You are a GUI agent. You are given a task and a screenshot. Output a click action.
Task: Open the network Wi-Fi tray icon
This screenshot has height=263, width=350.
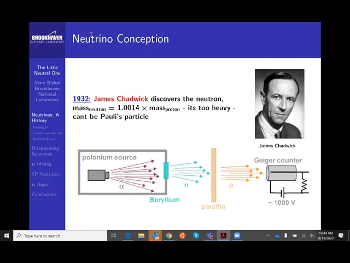click(x=303, y=236)
